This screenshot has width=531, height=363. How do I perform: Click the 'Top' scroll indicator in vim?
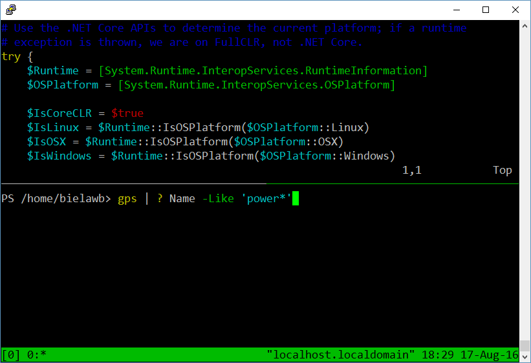tap(502, 171)
